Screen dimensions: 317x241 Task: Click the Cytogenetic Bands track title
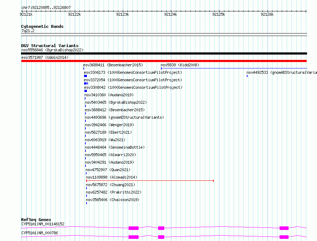pos(42,26)
